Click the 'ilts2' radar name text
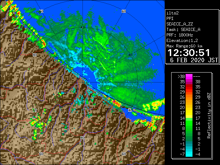 click(x=173, y=13)
